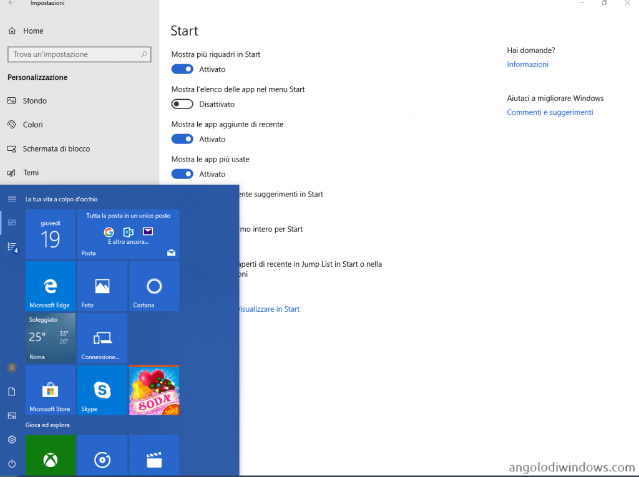This screenshot has height=477, width=639.
Task: Open the Microsoft Edge tile
Action: [x=50, y=286]
